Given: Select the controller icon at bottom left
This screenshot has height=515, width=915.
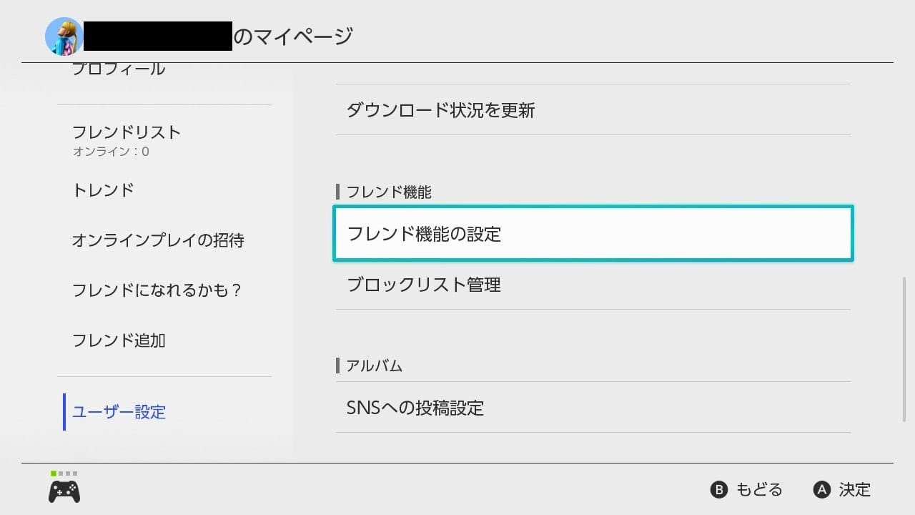Looking at the screenshot, I should click(x=64, y=491).
